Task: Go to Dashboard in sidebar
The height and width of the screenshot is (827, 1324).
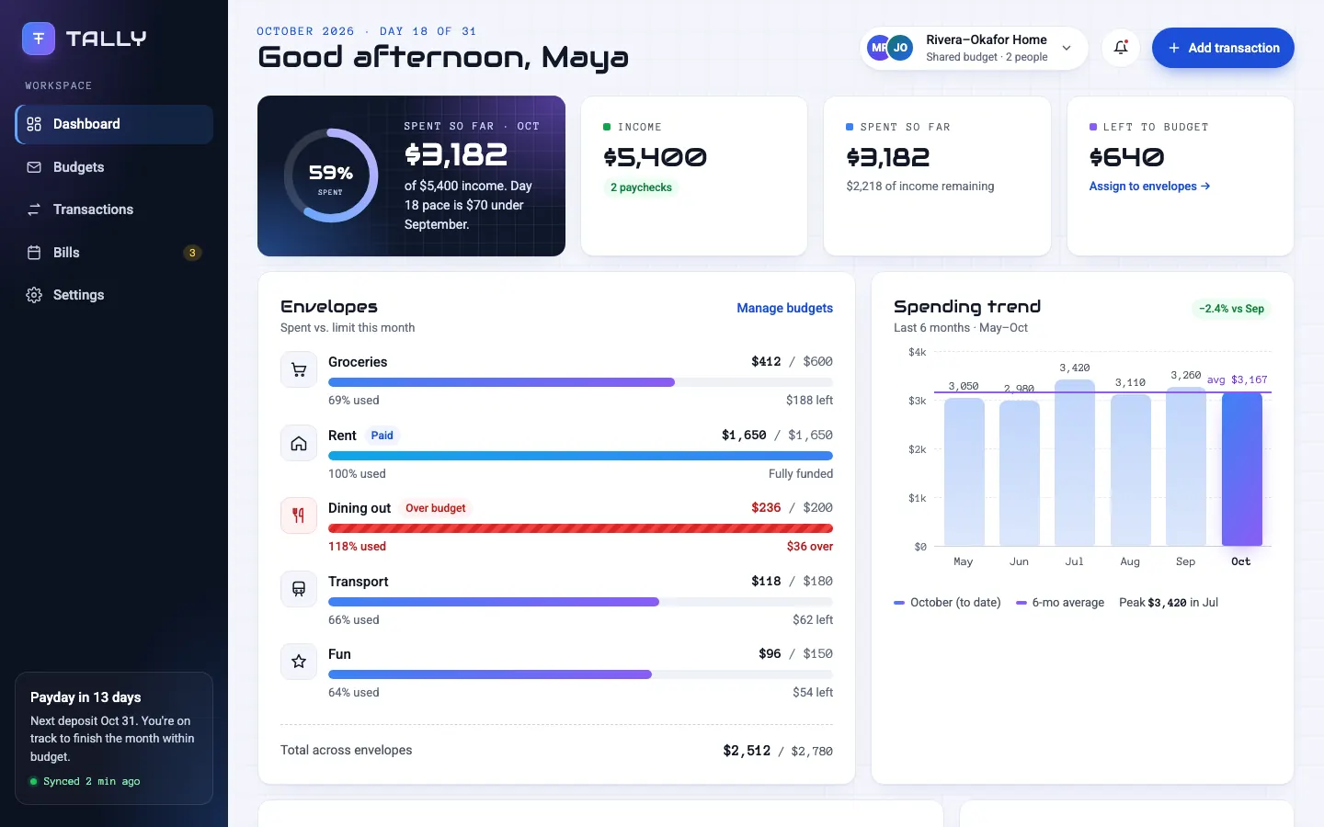Action: pos(114,124)
